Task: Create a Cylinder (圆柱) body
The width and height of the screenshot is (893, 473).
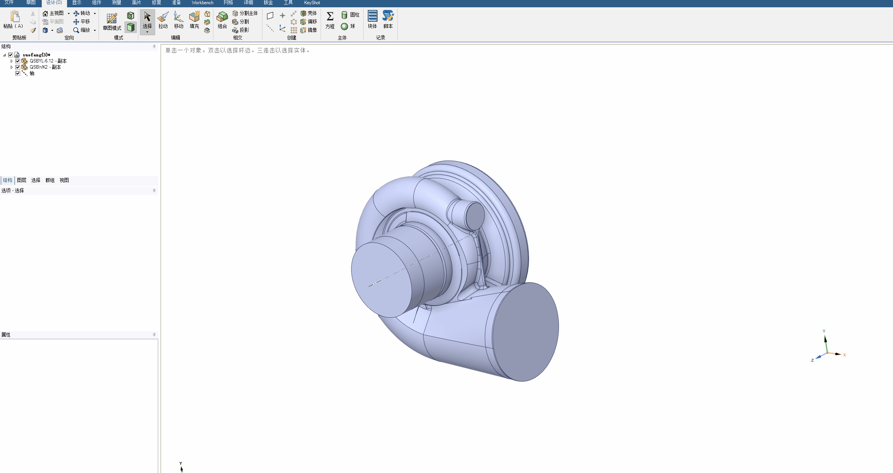Action: pyautogui.click(x=350, y=15)
